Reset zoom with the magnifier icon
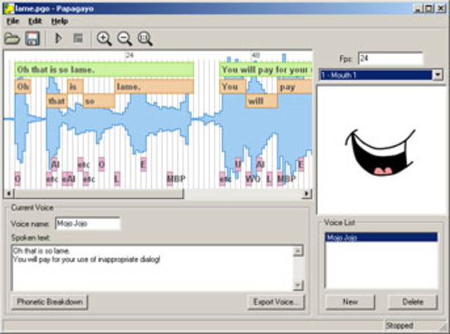Viewport: 450px width, 334px height. 145,39
